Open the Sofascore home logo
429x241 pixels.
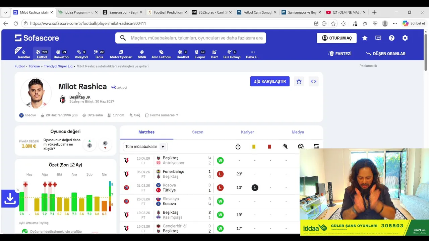coord(37,38)
